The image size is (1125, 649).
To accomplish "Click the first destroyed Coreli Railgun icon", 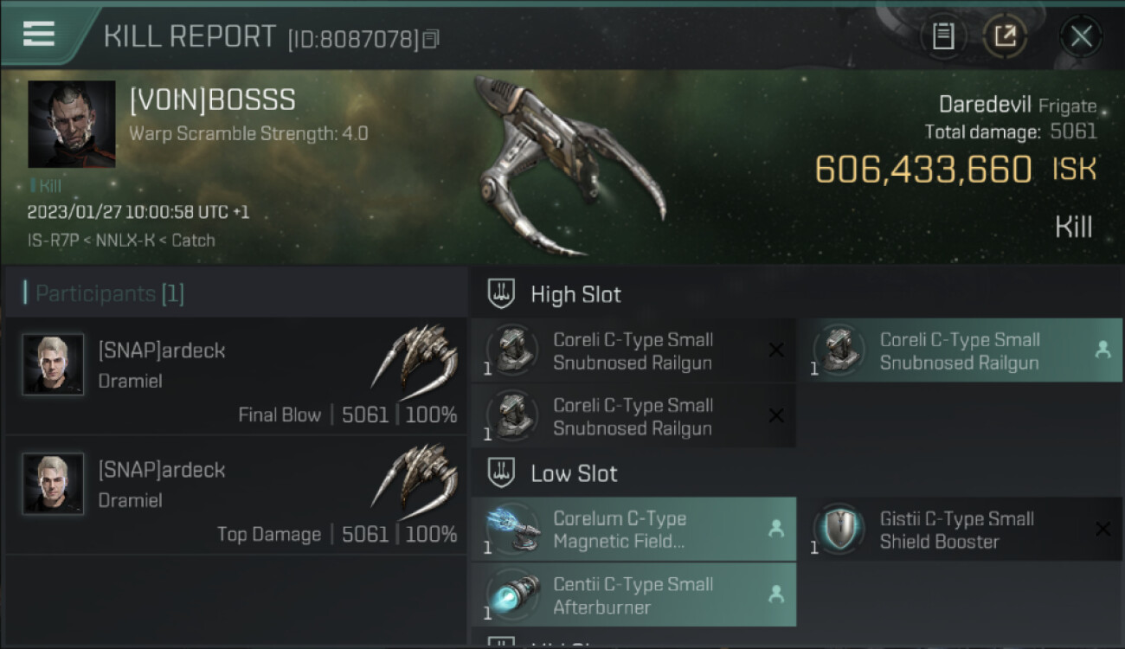I will point(512,350).
